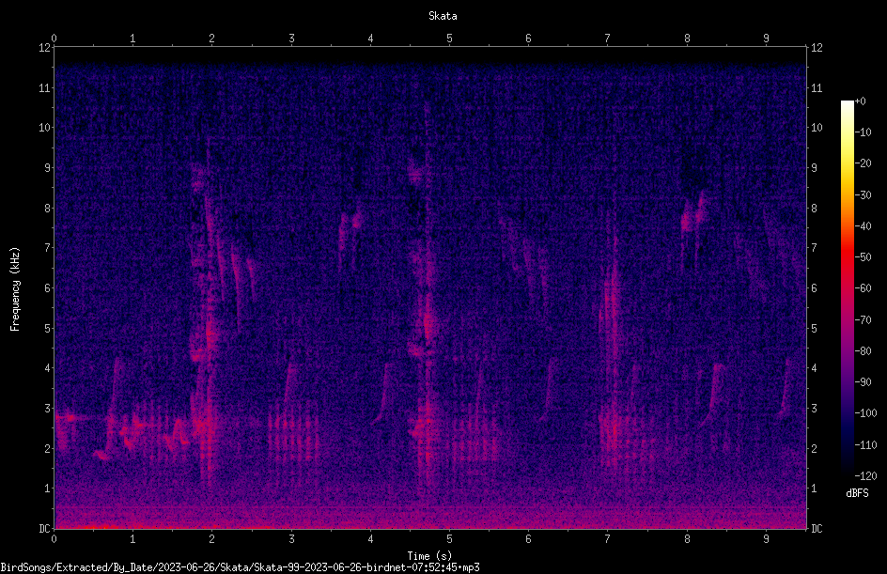Click the "7" tick on the bottom time axis
Image resolution: width=887 pixels, height=574 pixels.
click(x=608, y=539)
